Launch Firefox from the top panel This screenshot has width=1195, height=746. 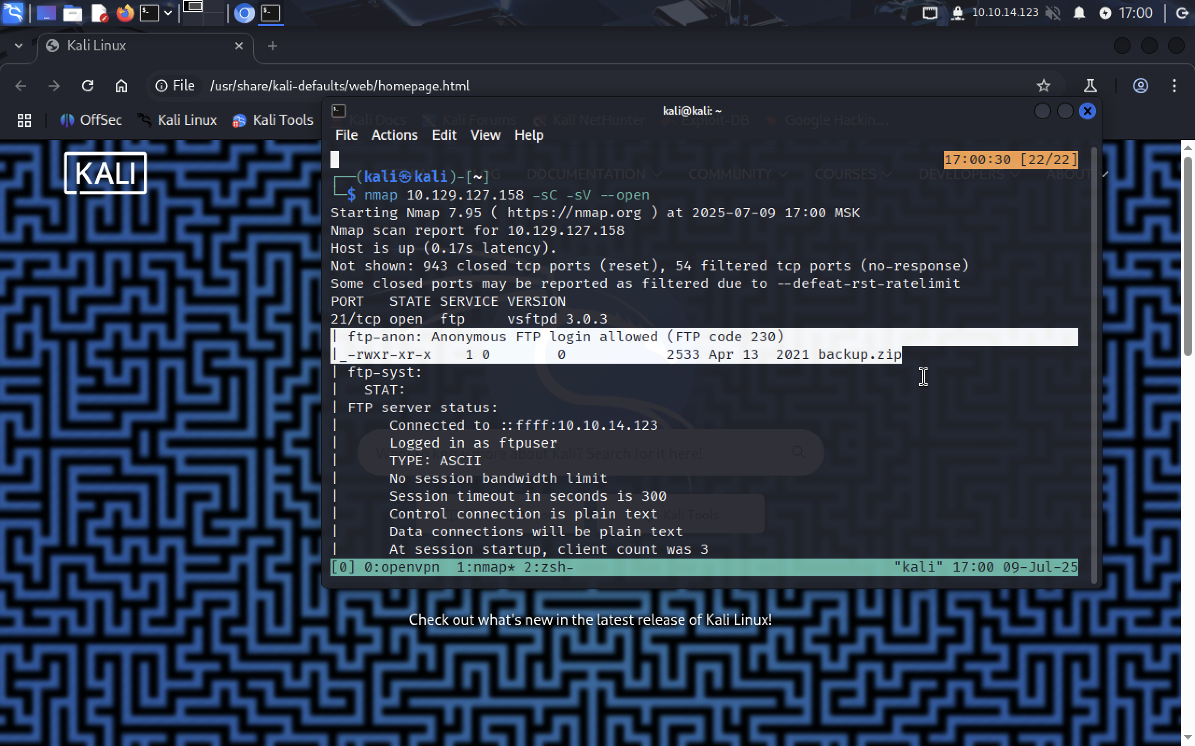pyautogui.click(x=125, y=13)
